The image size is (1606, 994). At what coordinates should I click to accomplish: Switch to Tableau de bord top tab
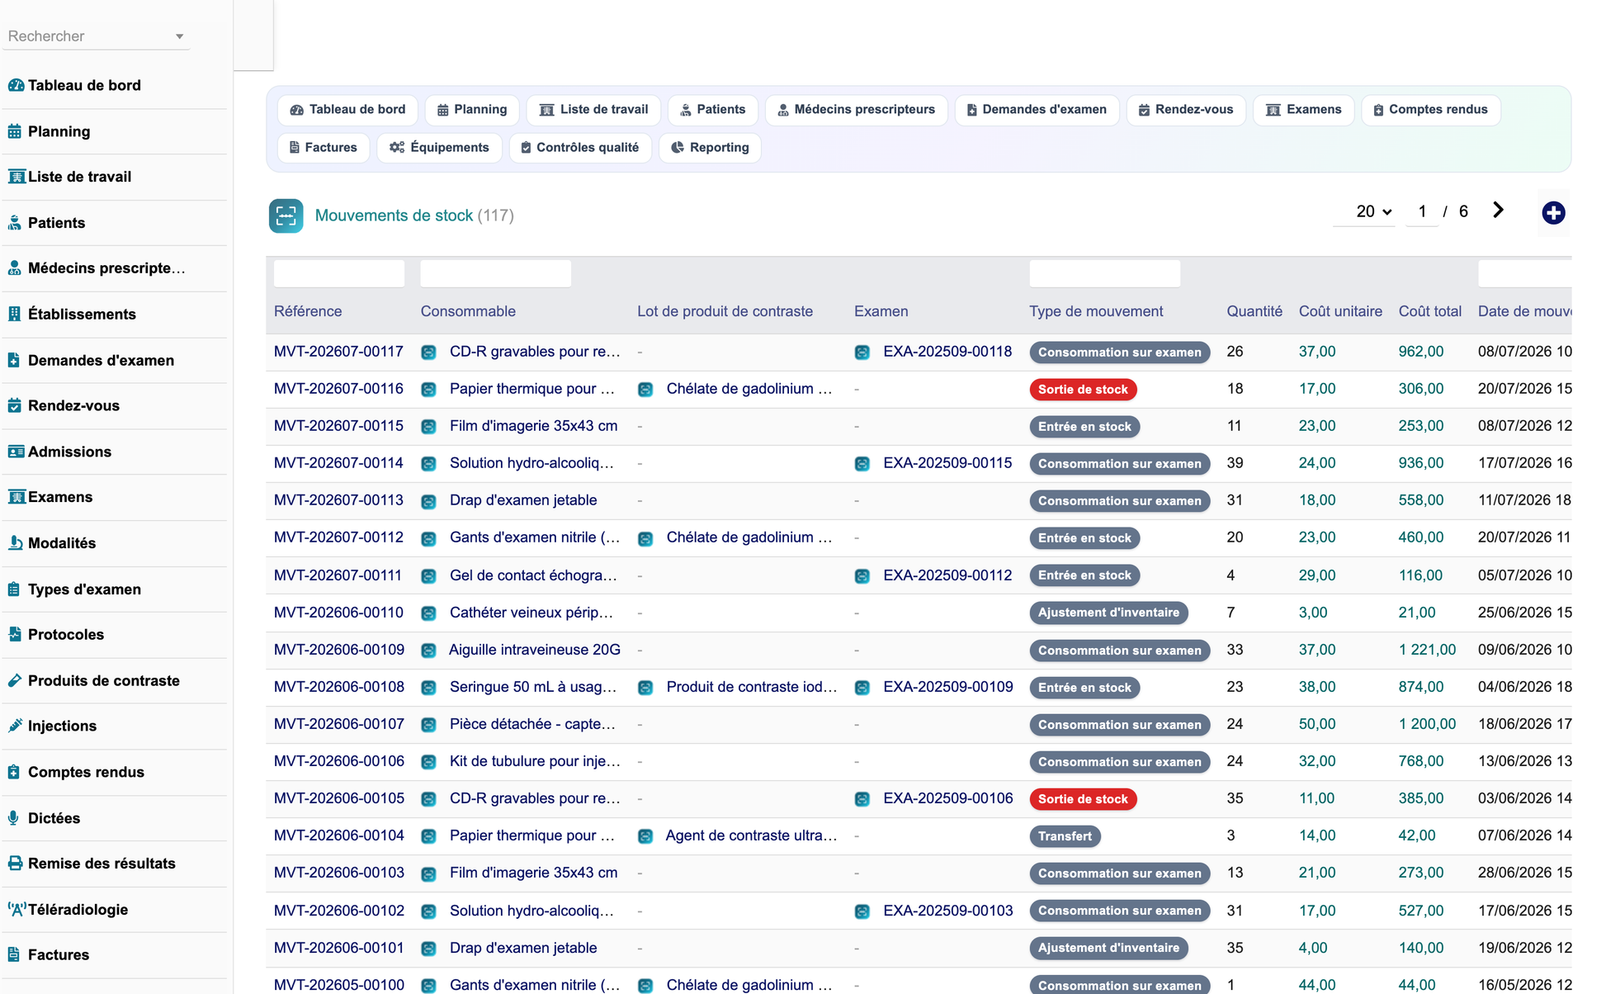click(348, 110)
